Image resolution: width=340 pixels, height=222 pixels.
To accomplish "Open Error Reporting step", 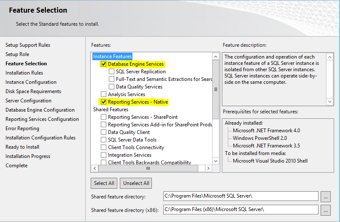I will click(22, 128).
